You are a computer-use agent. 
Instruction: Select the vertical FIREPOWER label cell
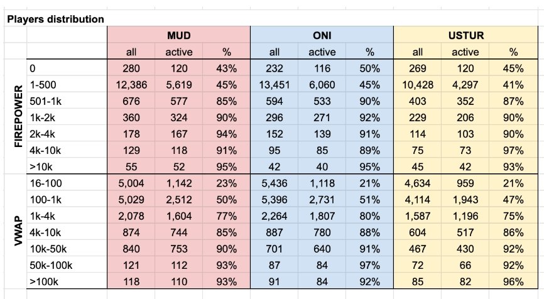coord(17,117)
